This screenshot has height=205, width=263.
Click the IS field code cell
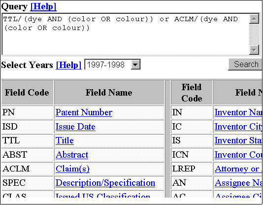click(192, 140)
